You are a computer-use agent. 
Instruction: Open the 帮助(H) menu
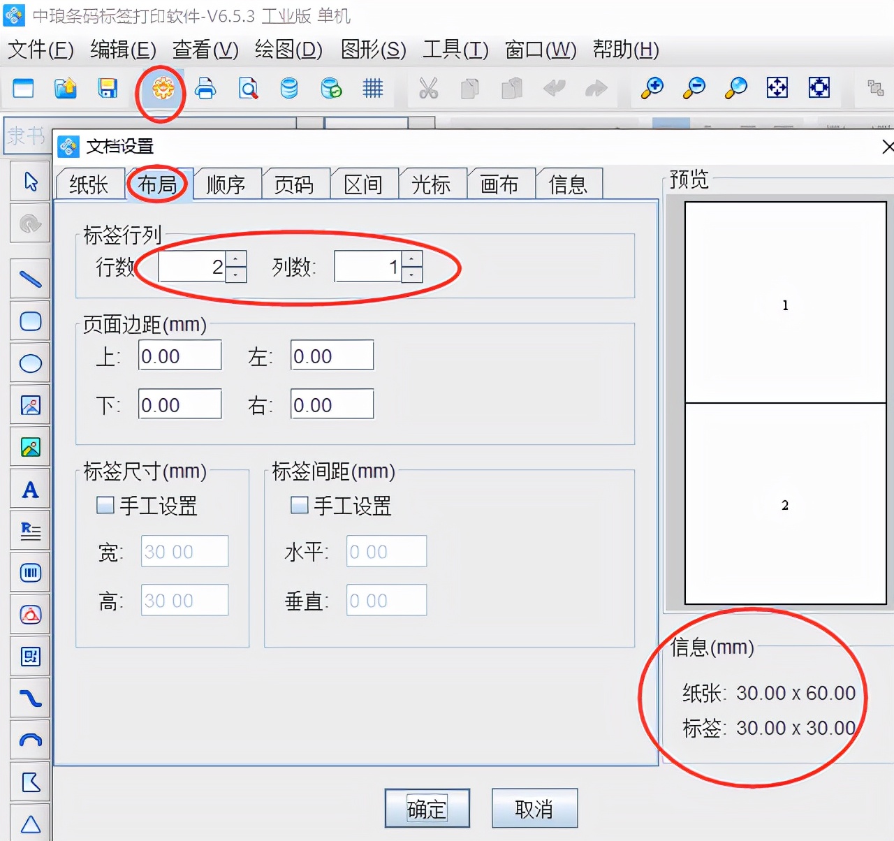point(626,50)
